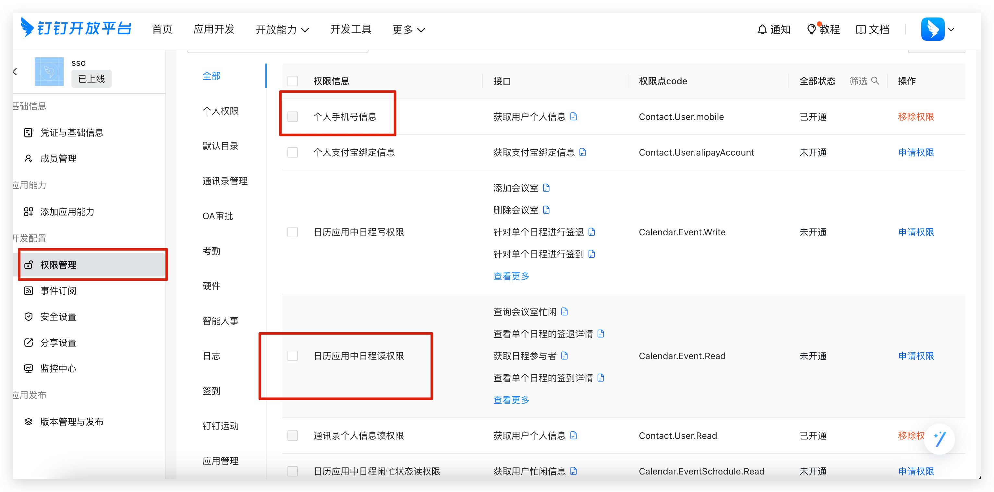Screen dimensions: 994x492
Task: Expand the 开放能力 dropdown menu
Action: click(x=282, y=30)
